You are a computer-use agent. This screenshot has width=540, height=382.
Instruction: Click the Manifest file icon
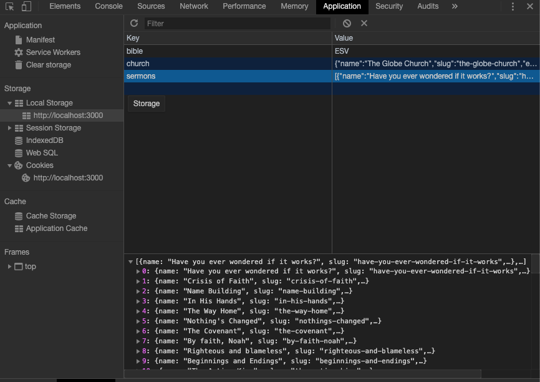(x=19, y=40)
